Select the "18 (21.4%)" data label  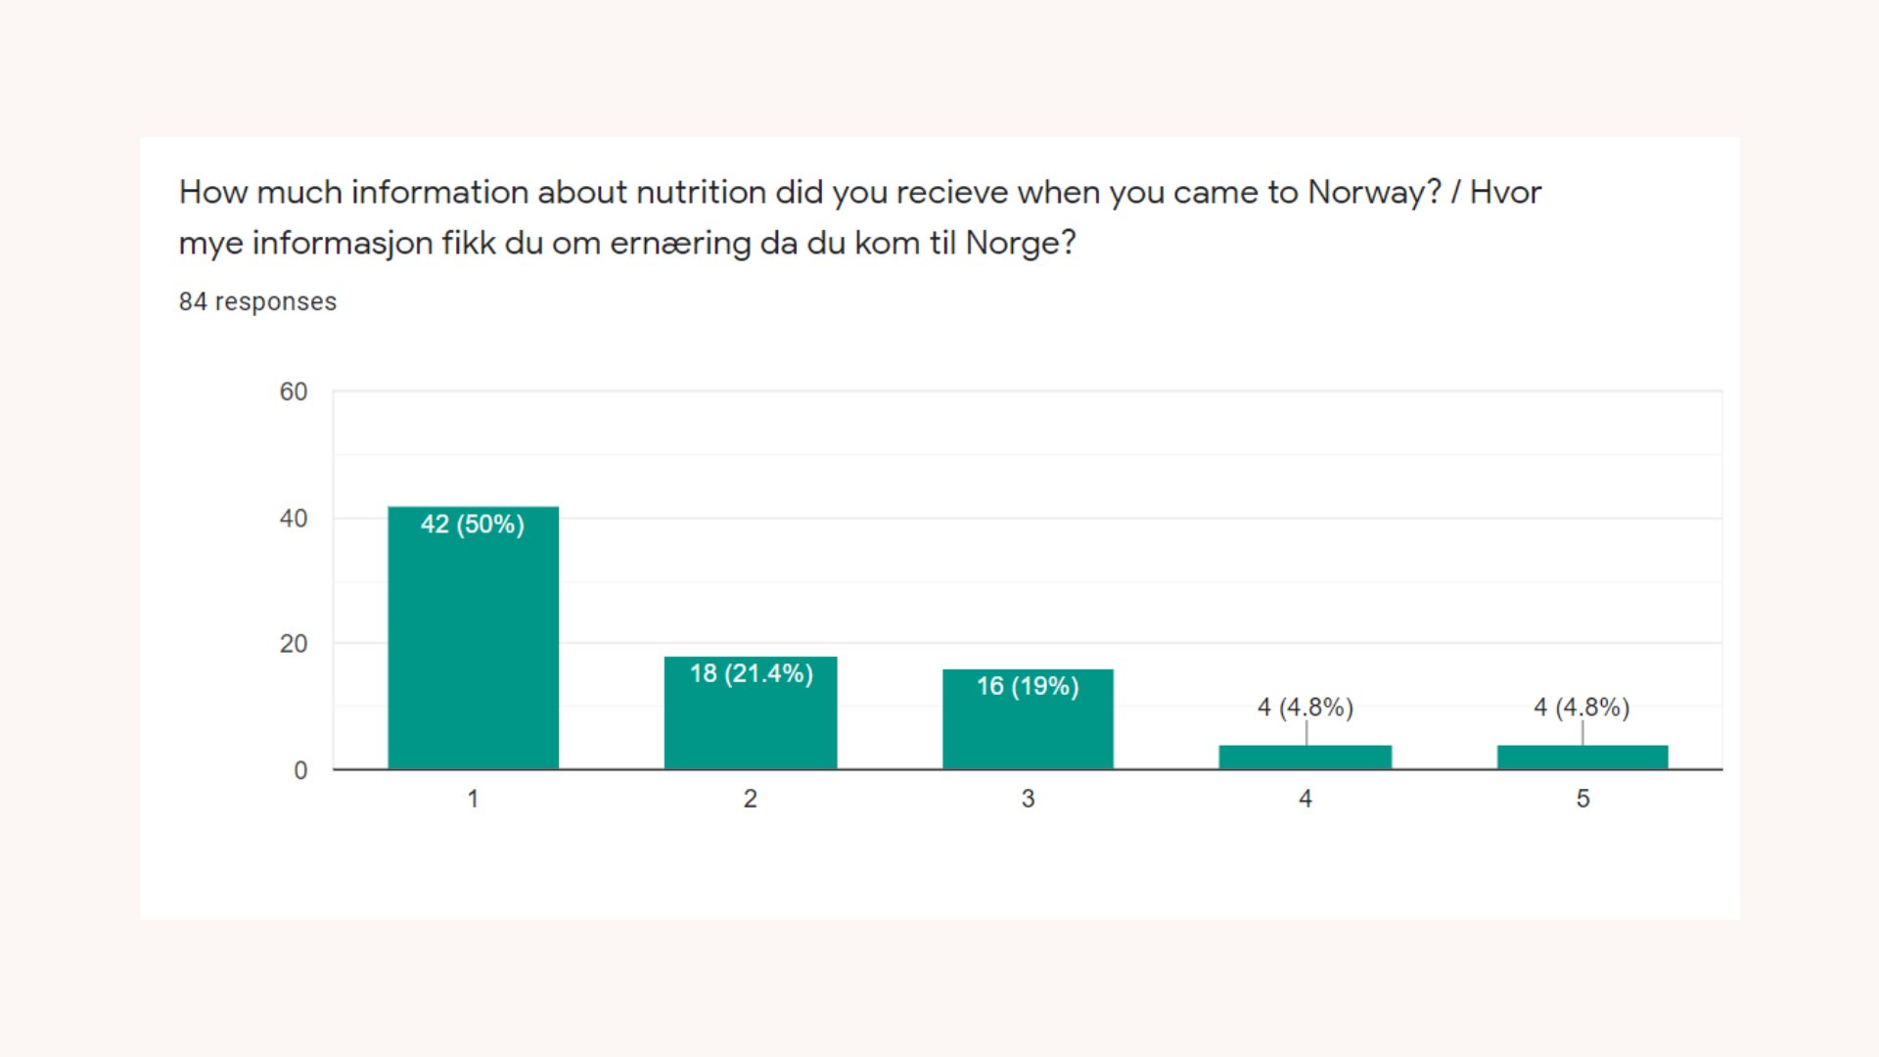(x=751, y=673)
